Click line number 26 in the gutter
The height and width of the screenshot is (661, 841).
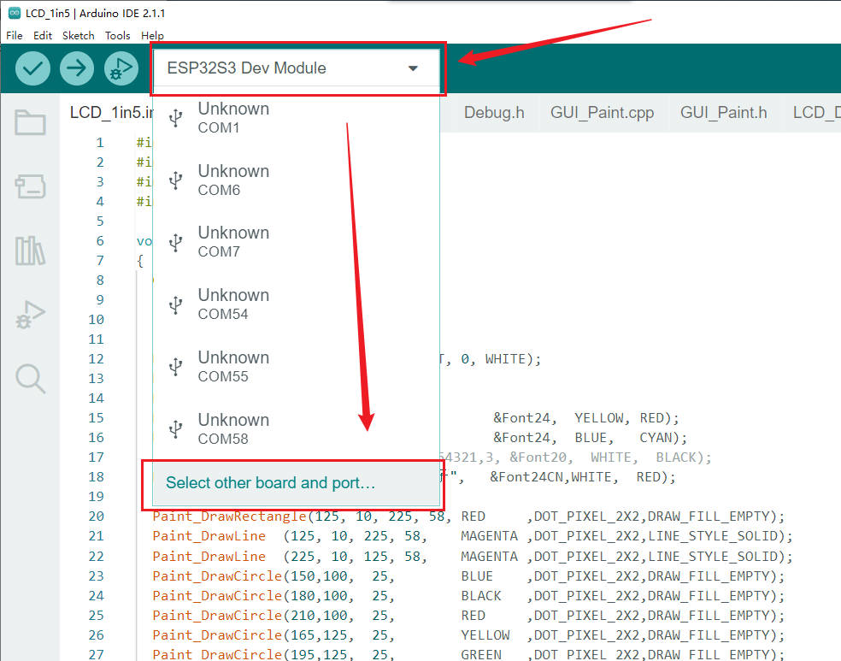tap(96, 635)
